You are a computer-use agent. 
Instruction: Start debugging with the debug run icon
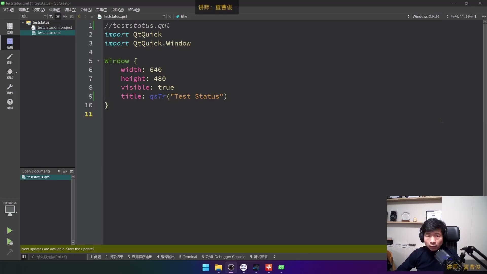point(10,242)
